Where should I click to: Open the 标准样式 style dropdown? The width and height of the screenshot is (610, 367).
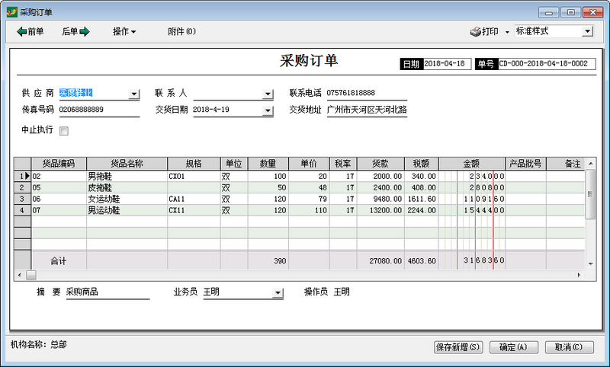(x=587, y=31)
